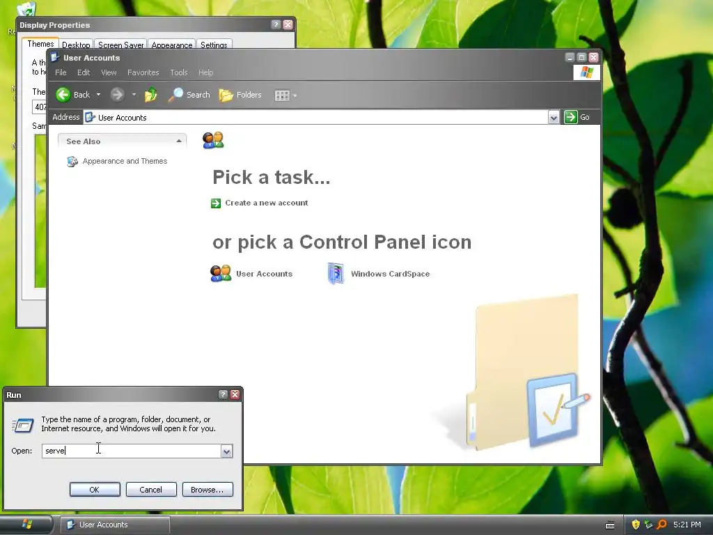This screenshot has width=713, height=535.
Task: Open the File menu
Action: (x=61, y=72)
